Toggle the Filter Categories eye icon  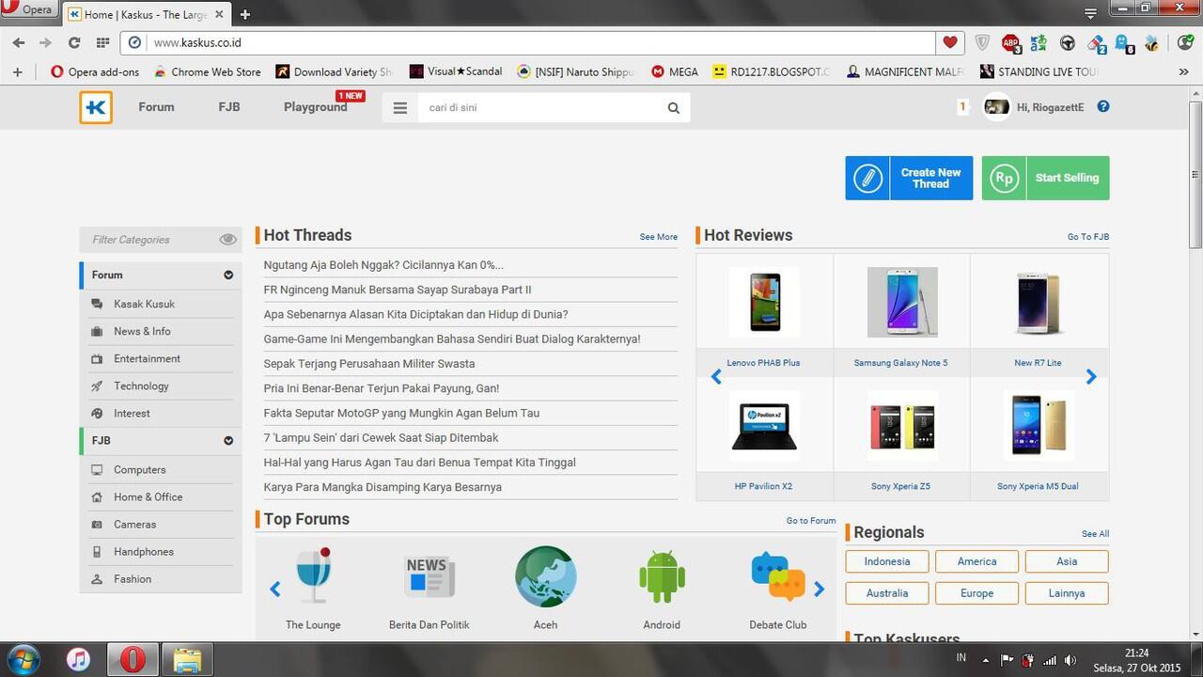click(x=227, y=240)
